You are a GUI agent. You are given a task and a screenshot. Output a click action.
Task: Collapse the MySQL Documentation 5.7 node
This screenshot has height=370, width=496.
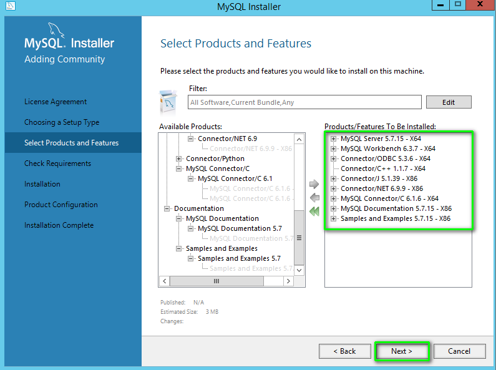[x=190, y=228]
